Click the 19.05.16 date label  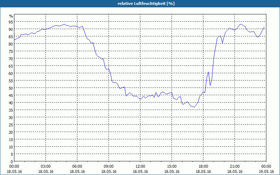point(266,171)
